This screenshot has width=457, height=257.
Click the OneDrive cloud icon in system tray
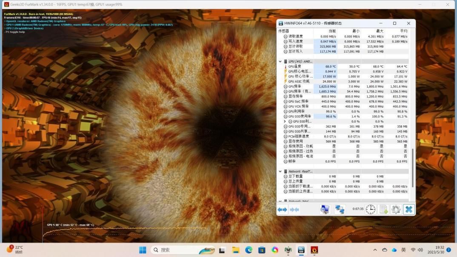click(394, 250)
